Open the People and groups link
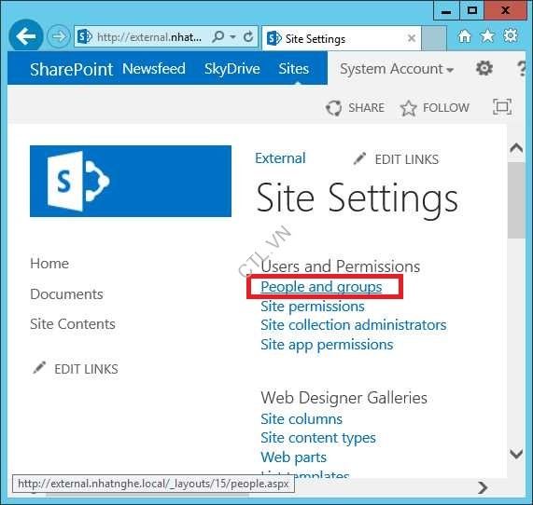This screenshot has width=533, height=505. (321, 287)
